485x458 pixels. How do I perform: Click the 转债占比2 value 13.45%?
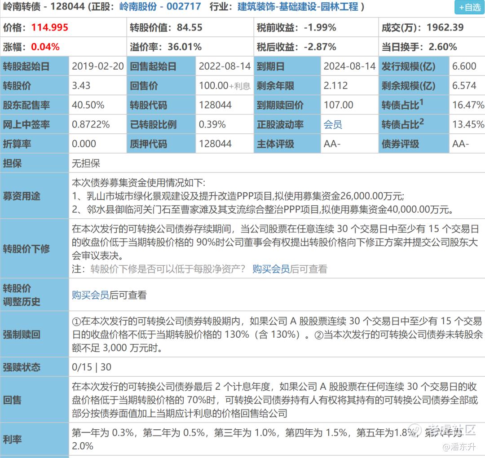(x=468, y=124)
